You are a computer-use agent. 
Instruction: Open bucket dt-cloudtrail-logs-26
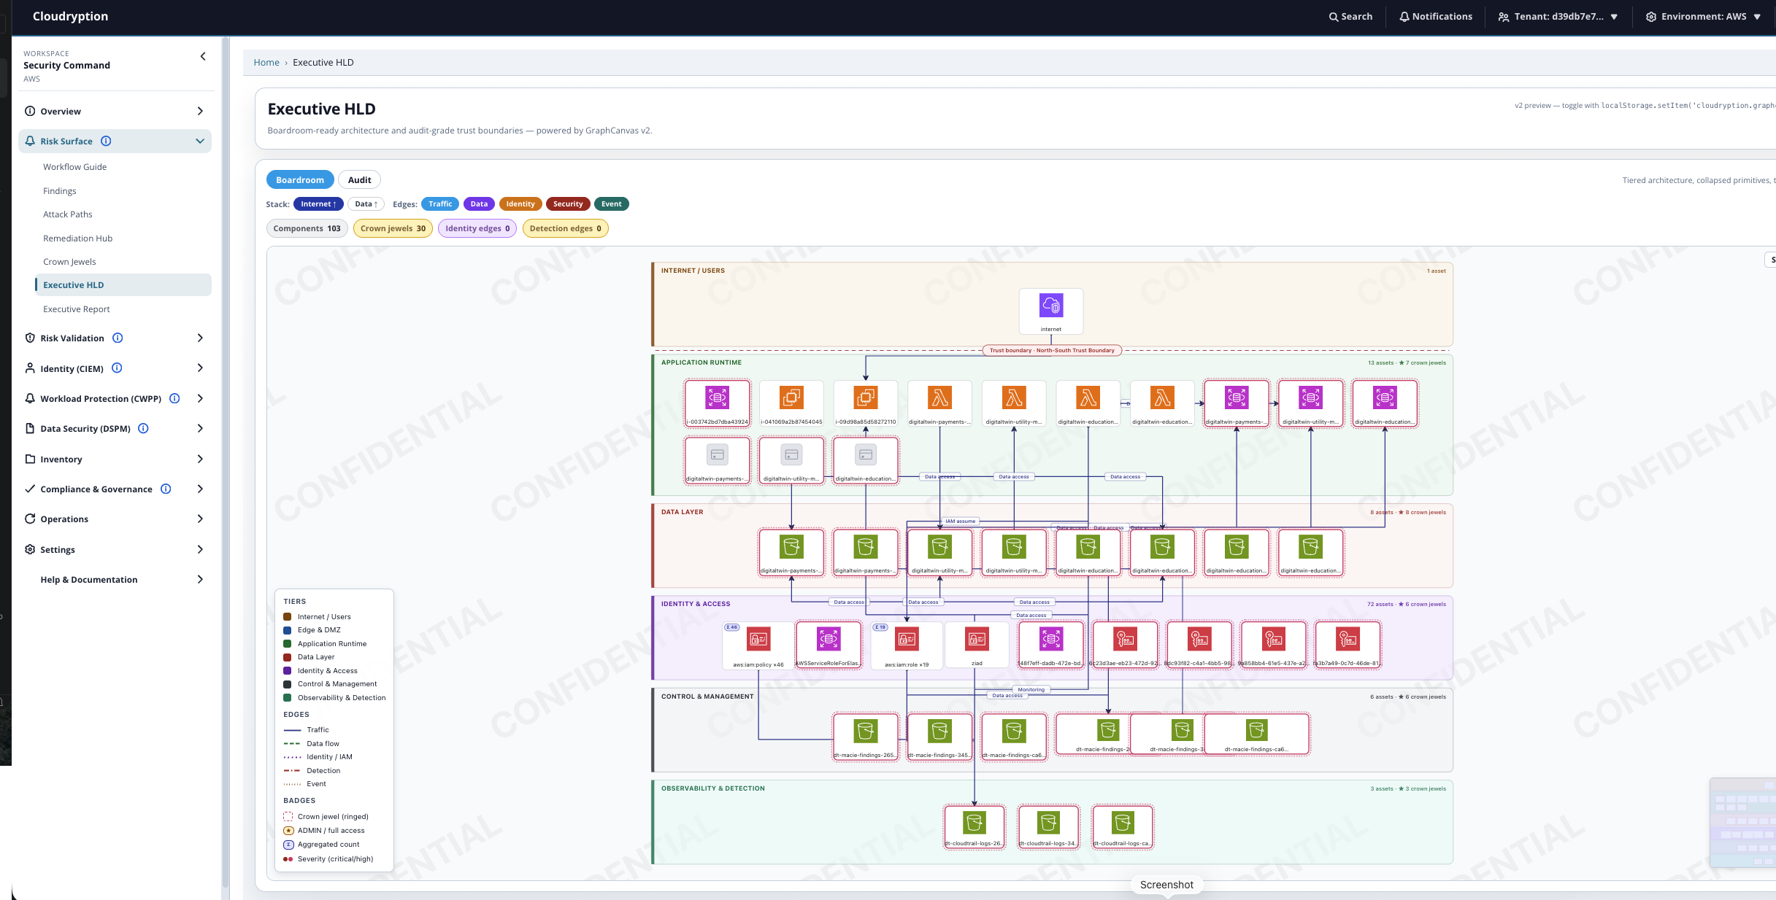point(975,827)
